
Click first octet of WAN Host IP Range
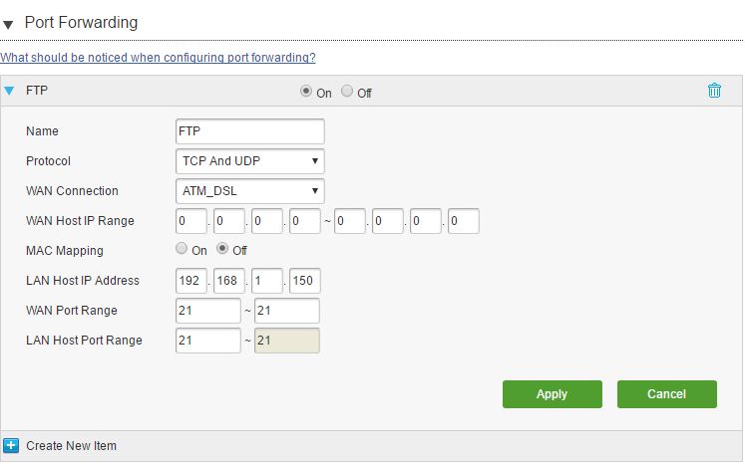[x=191, y=221]
